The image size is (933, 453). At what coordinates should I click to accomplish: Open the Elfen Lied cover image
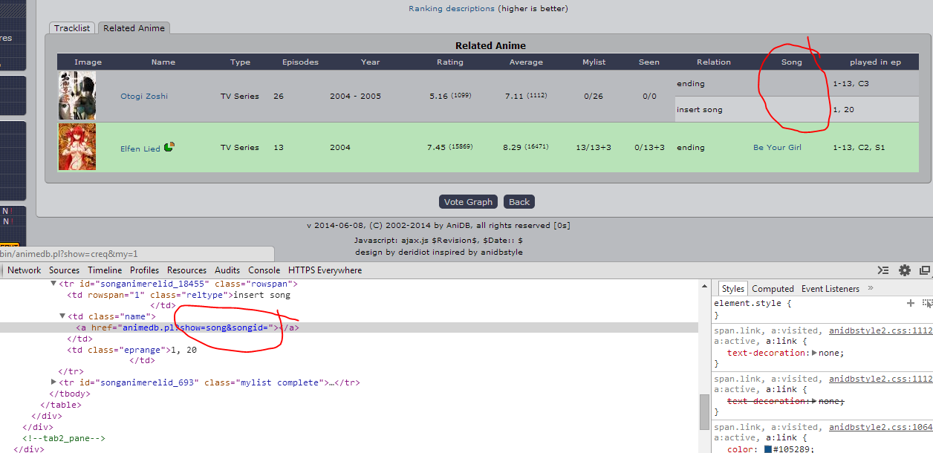pyautogui.click(x=77, y=147)
